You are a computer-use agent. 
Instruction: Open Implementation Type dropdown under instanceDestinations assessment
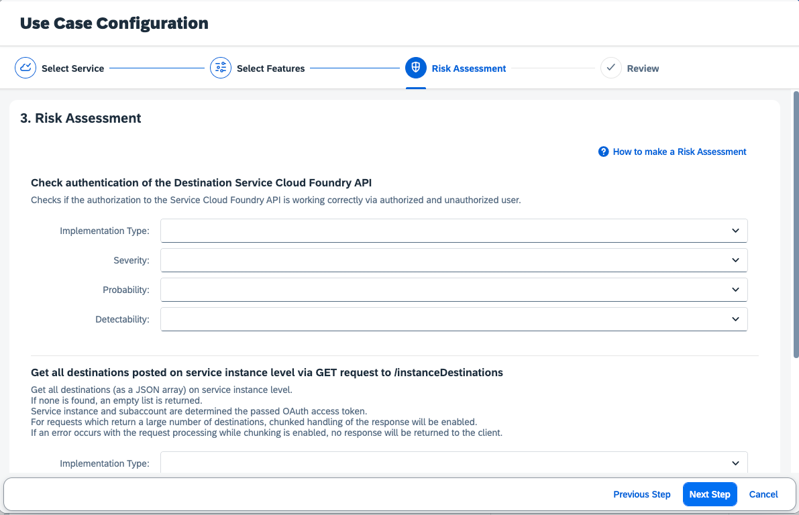tap(454, 463)
